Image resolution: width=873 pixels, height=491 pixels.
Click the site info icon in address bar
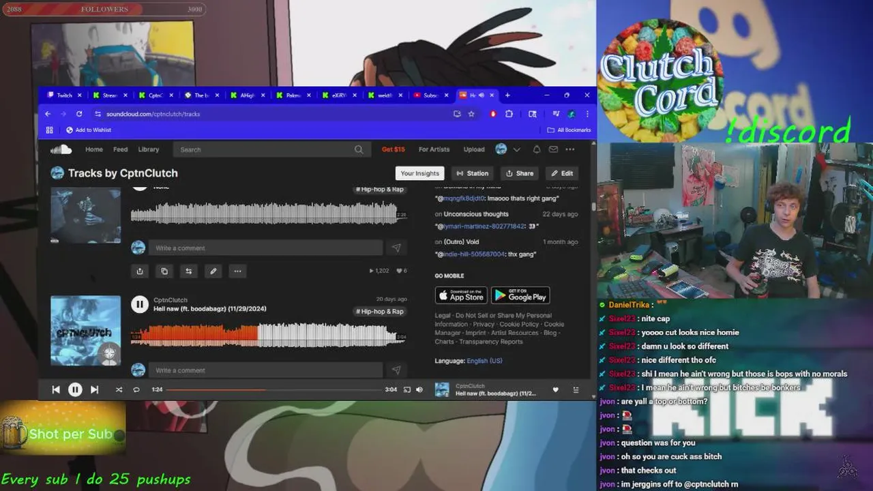tap(98, 114)
